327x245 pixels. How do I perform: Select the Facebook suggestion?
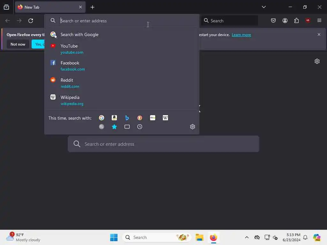[x=122, y=66]
